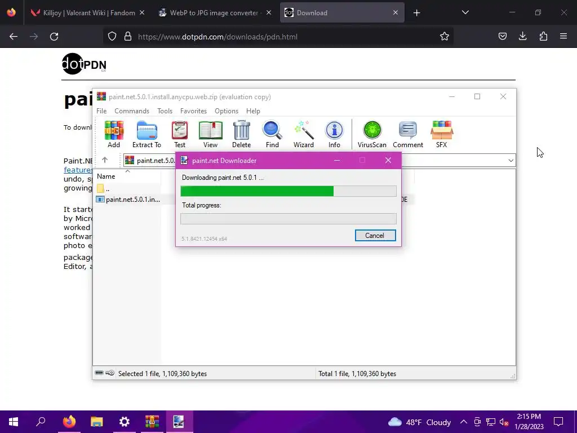Open File Explorer from taskbar
The width and height of the screenshot is (577, 433).
[97, 422]
